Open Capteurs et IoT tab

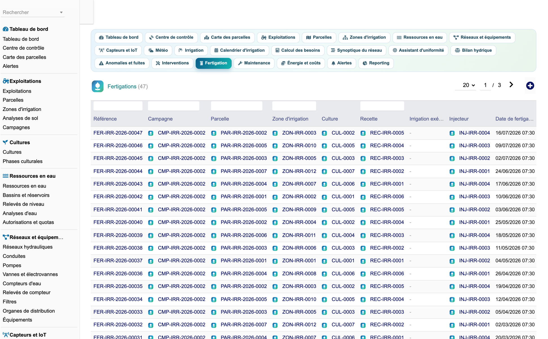pyautogui.click(x=118, y=50)
